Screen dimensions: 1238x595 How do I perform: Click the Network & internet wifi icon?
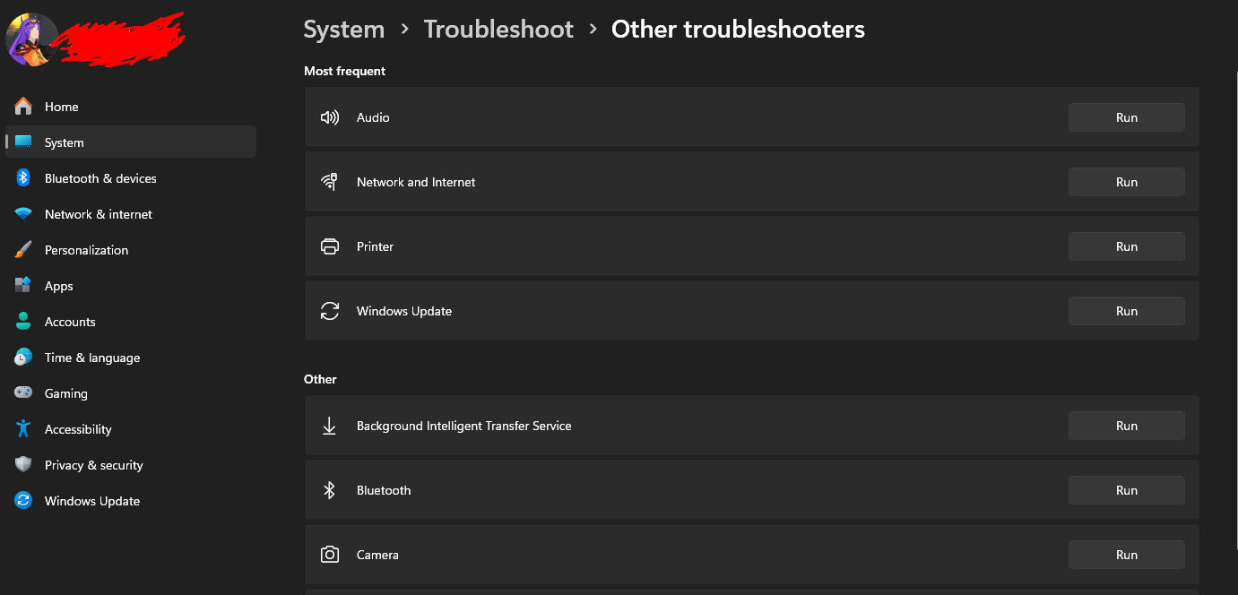[x=23, y=214]
